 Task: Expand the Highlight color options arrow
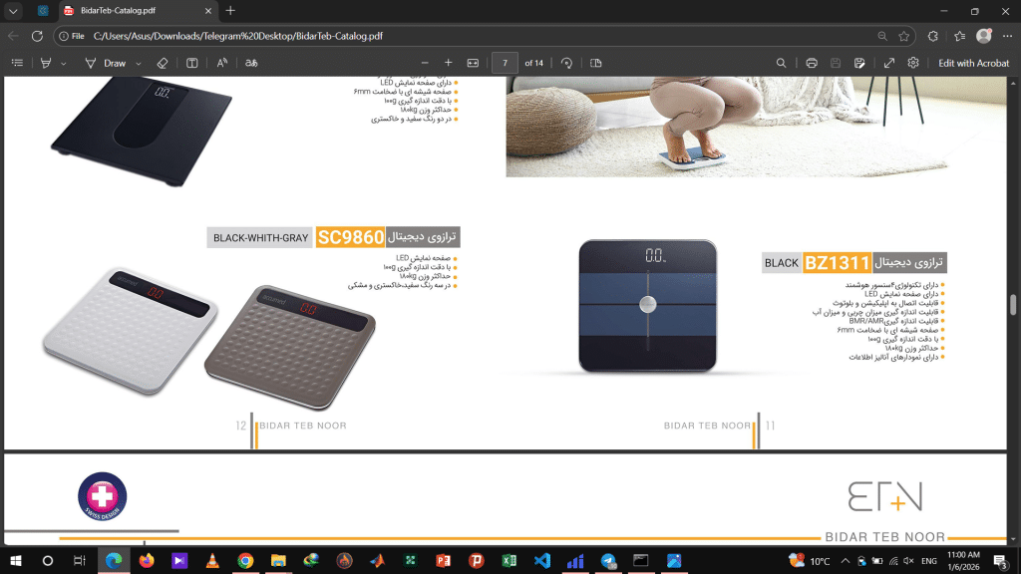[x=63, y=64]
